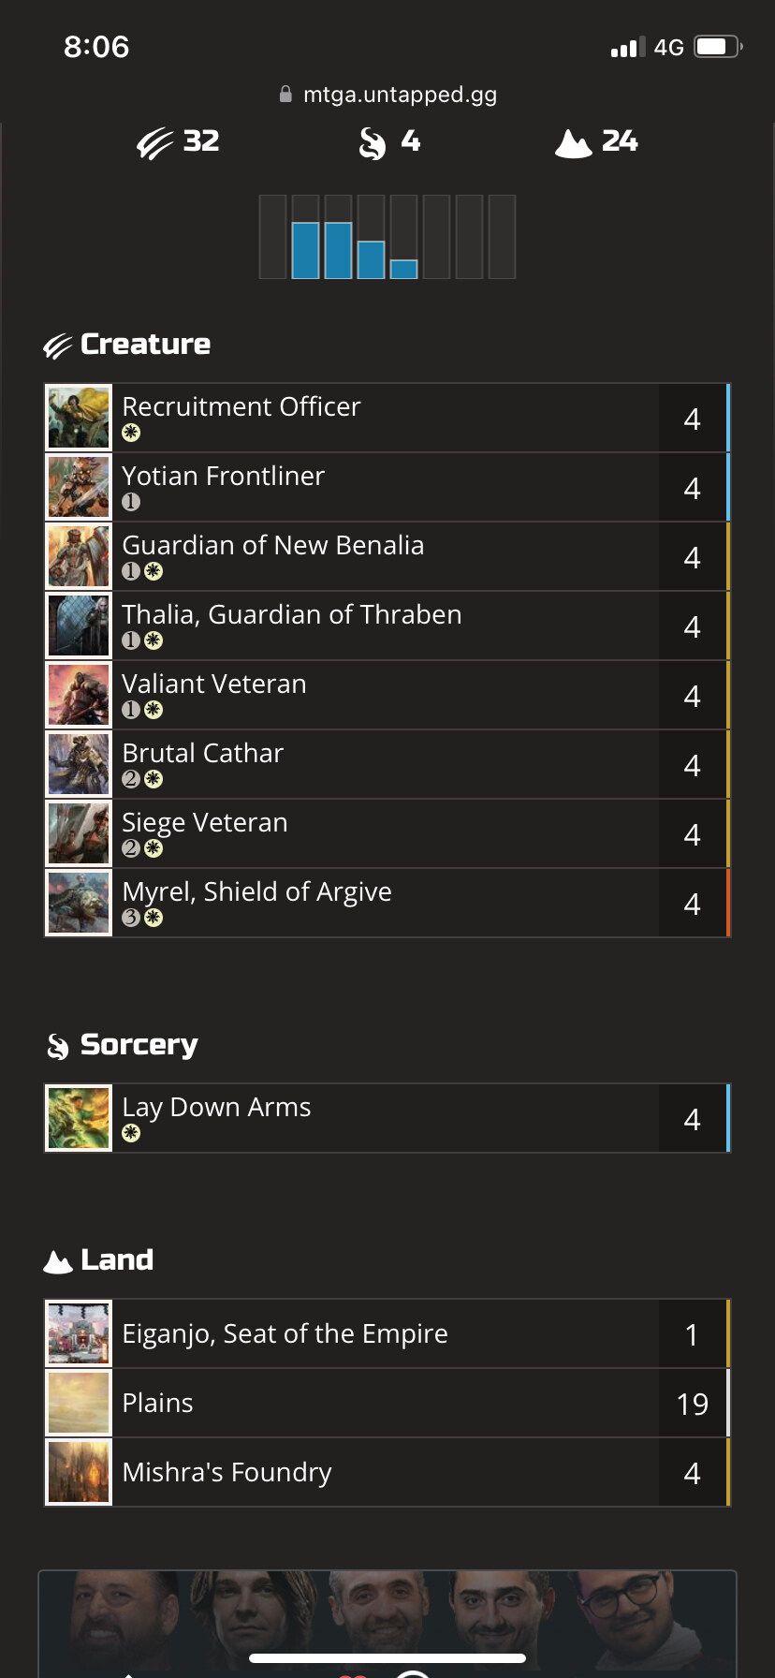Tap the lock icon beside mtga.untapped.gg
The width and height of the screenshot is (775, 1678).
click(284, 94)
